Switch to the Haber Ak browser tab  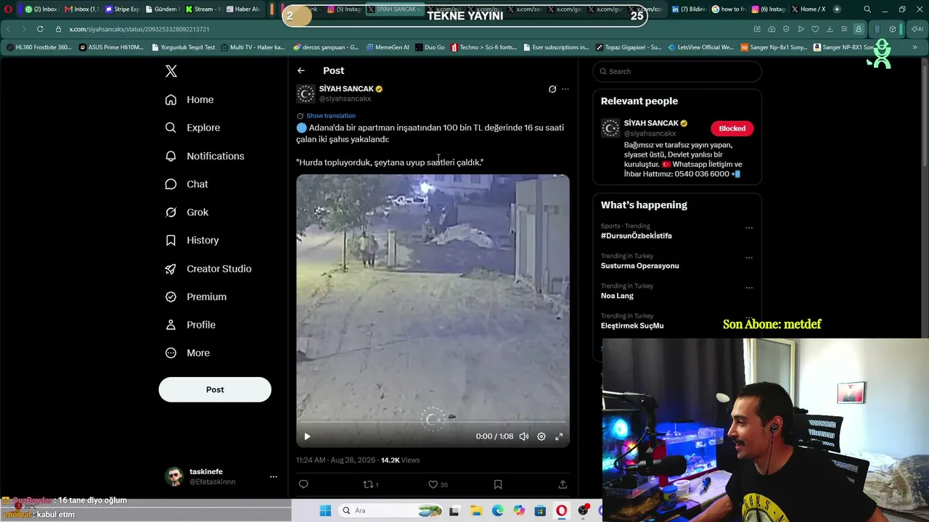tap(243, 9)
